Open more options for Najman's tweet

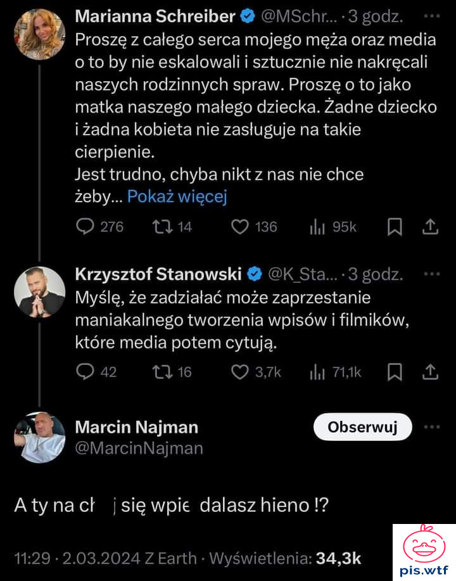tap(431, 427)
